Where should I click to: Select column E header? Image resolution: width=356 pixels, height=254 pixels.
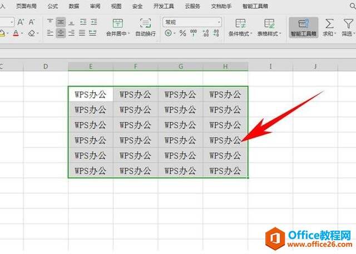tap(91, 66)
